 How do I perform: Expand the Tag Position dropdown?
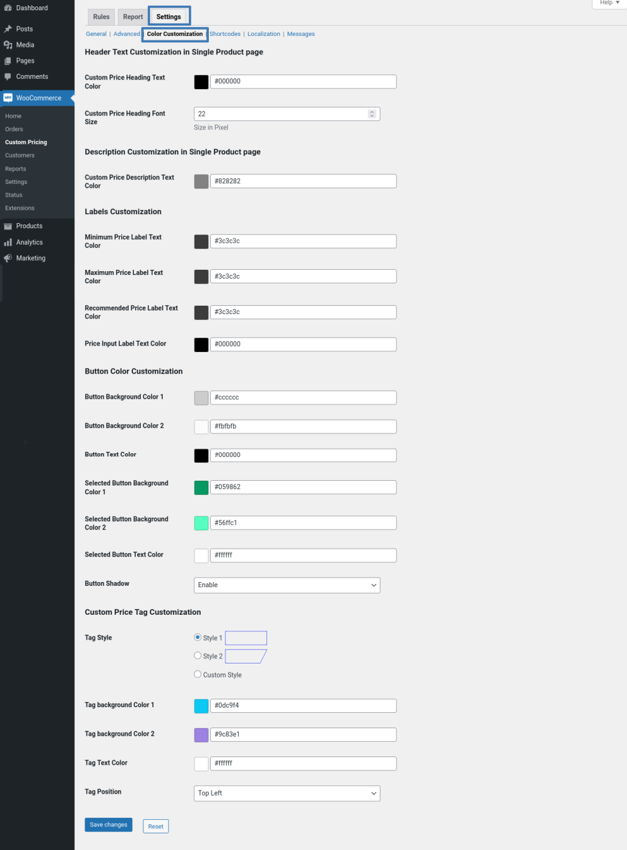point(287,794)
